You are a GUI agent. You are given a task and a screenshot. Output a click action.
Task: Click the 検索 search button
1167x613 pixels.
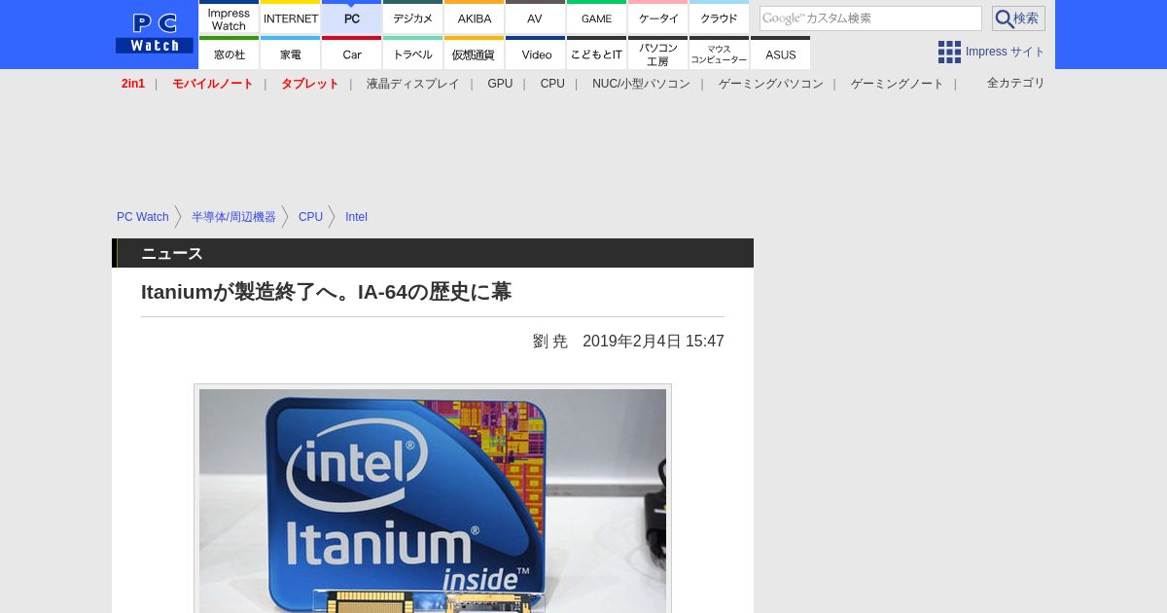pos(1018,18)
